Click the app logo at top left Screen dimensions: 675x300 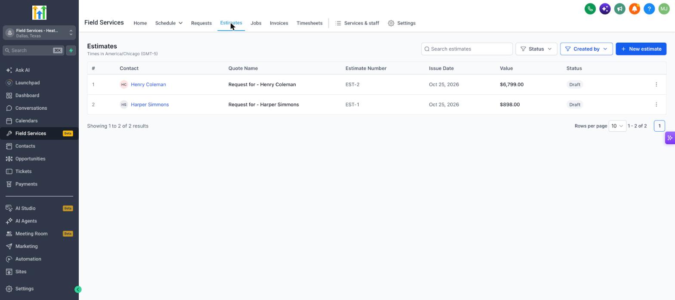point(39,13)
